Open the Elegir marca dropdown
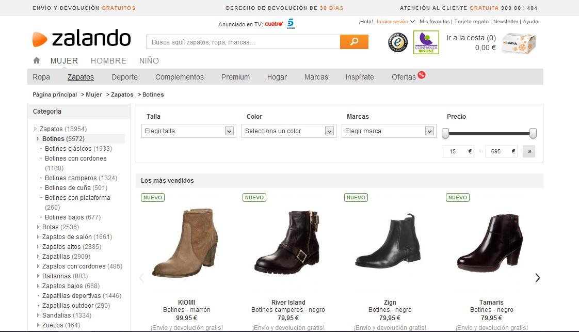 pos(389,131)
